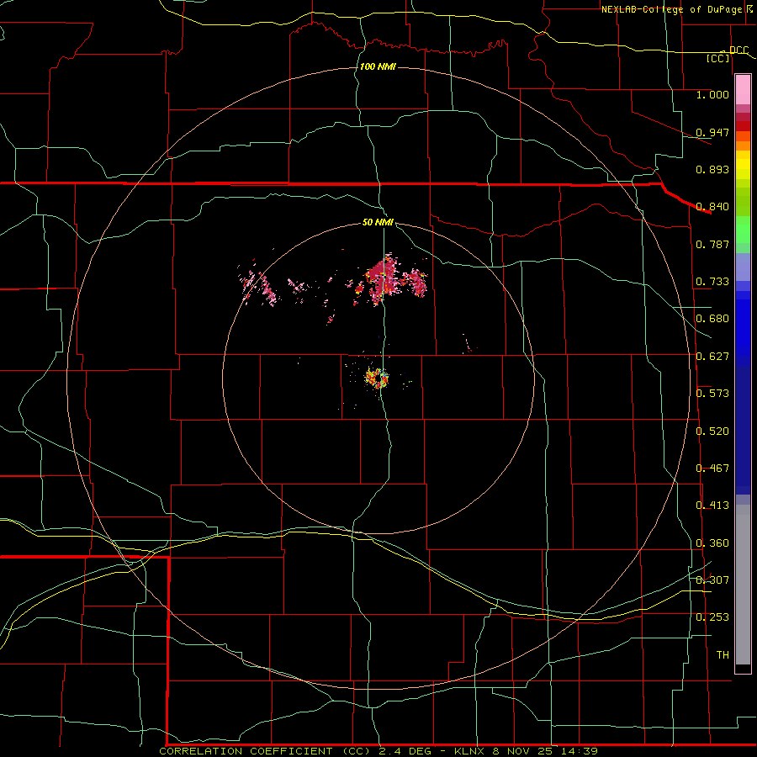Click the 50 NMI range ring label
Screen dimensions: 757x757
click(x=378, y=223)
